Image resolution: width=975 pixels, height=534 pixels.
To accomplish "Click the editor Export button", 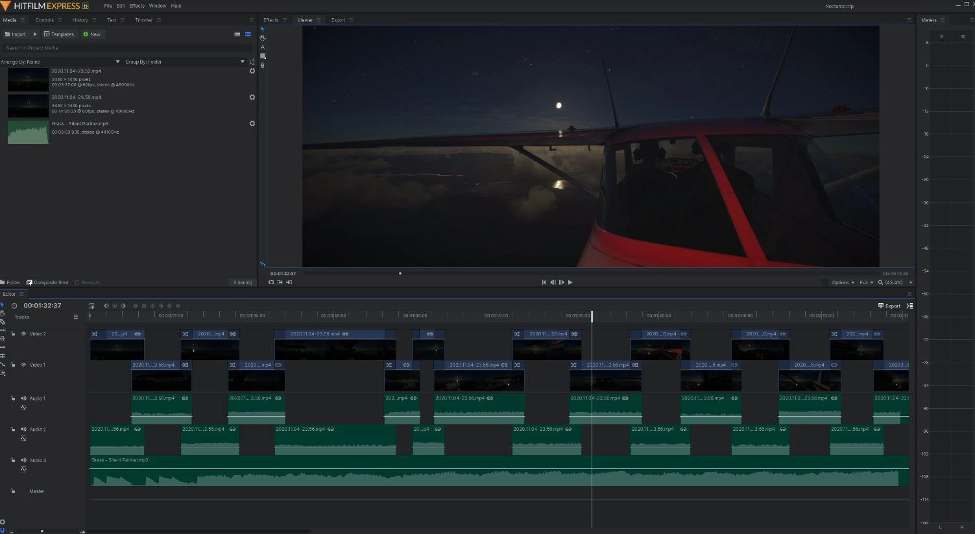I will point(889,306).
